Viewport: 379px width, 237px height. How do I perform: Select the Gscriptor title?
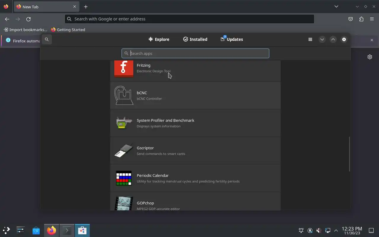tap(145, 148)
